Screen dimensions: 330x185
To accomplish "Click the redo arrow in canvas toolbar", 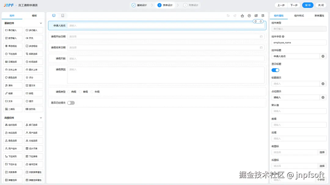I will point(235,16).
